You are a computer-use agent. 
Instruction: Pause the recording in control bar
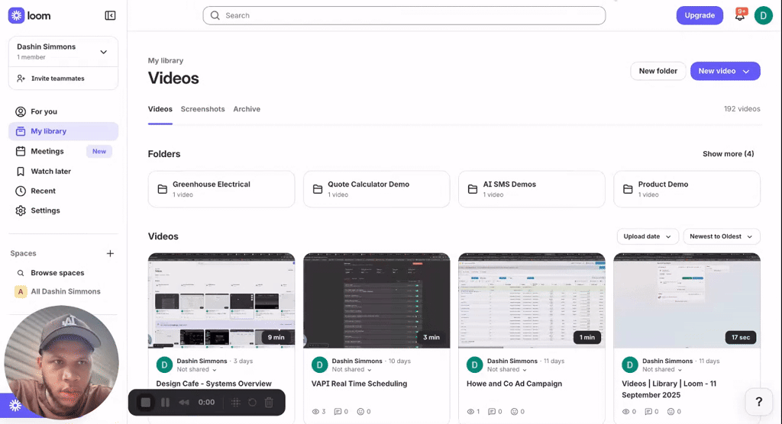point(165,402)
